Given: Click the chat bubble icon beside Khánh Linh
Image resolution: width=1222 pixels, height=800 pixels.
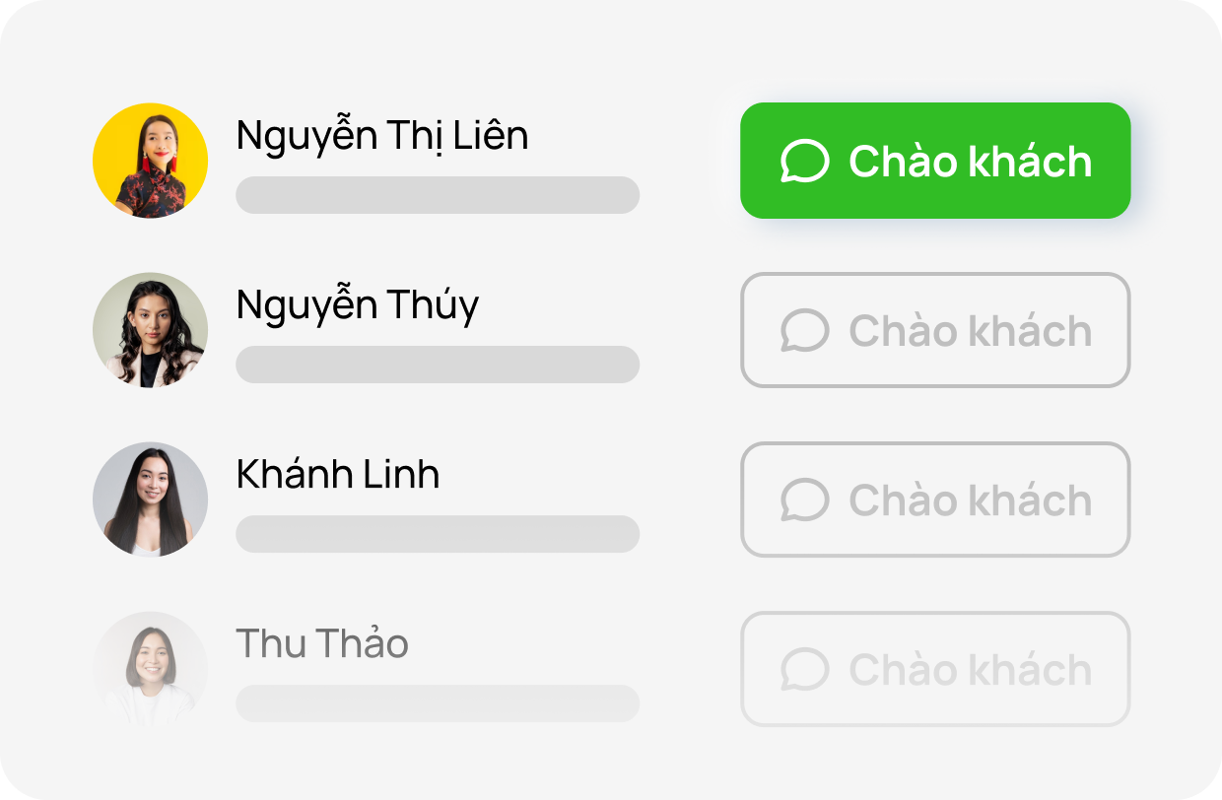Looking at the screenshot, I should [x=804, y=500].
